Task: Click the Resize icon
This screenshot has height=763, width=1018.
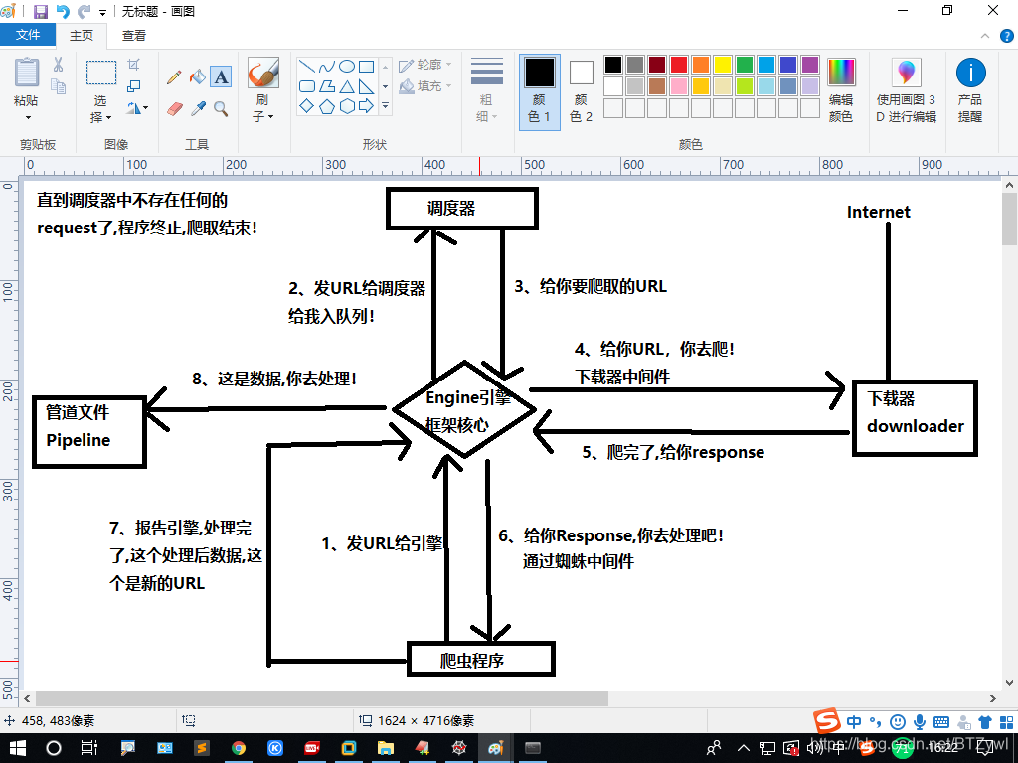Action: coord(134,85)
